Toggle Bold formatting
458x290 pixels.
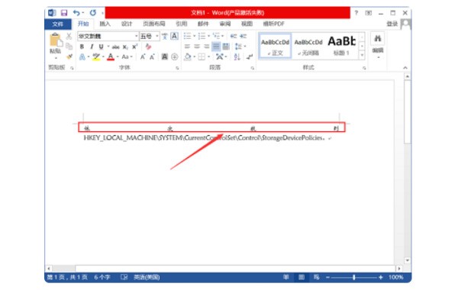pos(82,47)
